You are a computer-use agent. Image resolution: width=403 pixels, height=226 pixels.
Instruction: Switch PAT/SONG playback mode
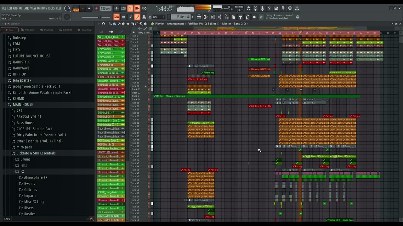click(76, 8)
